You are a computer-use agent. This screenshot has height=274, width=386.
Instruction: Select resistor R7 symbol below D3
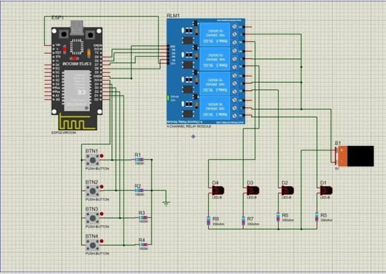tap(243, 221)
